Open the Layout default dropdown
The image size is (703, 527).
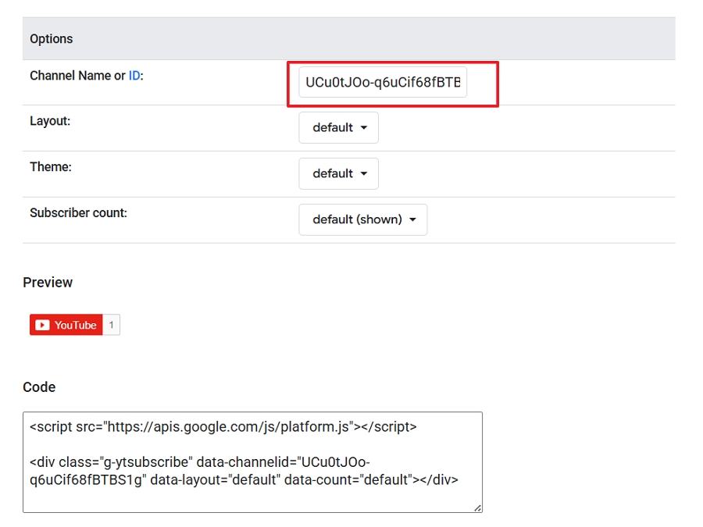point(338,128)
